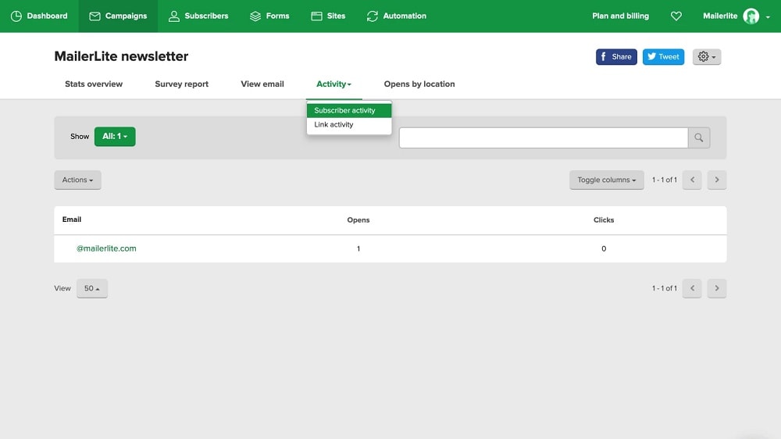Go to Automation

397,16
